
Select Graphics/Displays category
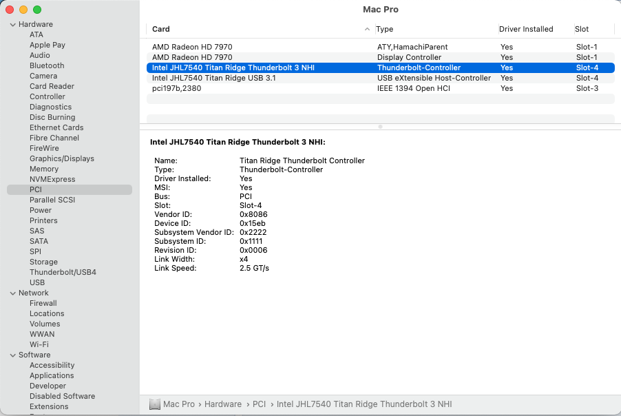tap(62, 158)
